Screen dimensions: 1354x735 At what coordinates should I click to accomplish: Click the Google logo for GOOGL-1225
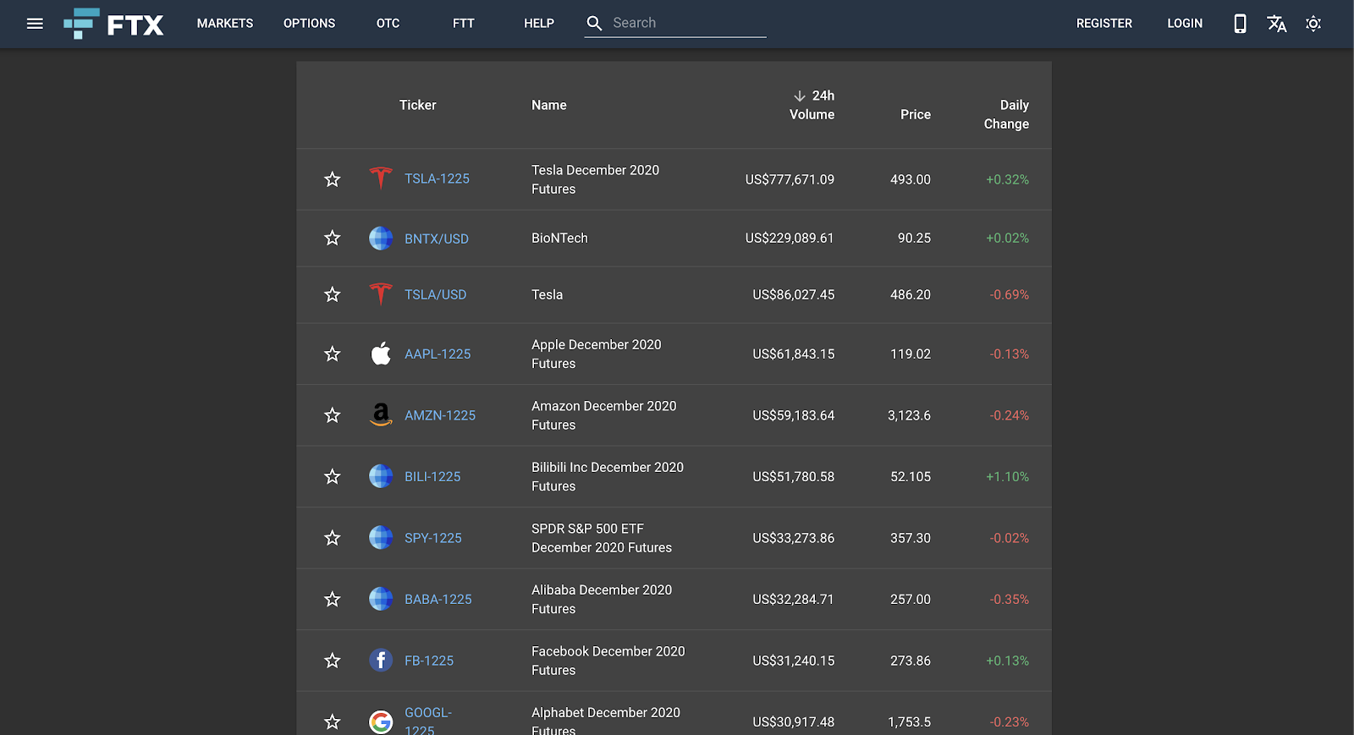tap(381, 721)
